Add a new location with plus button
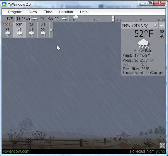The image size is (168, 156). point(162,26)
